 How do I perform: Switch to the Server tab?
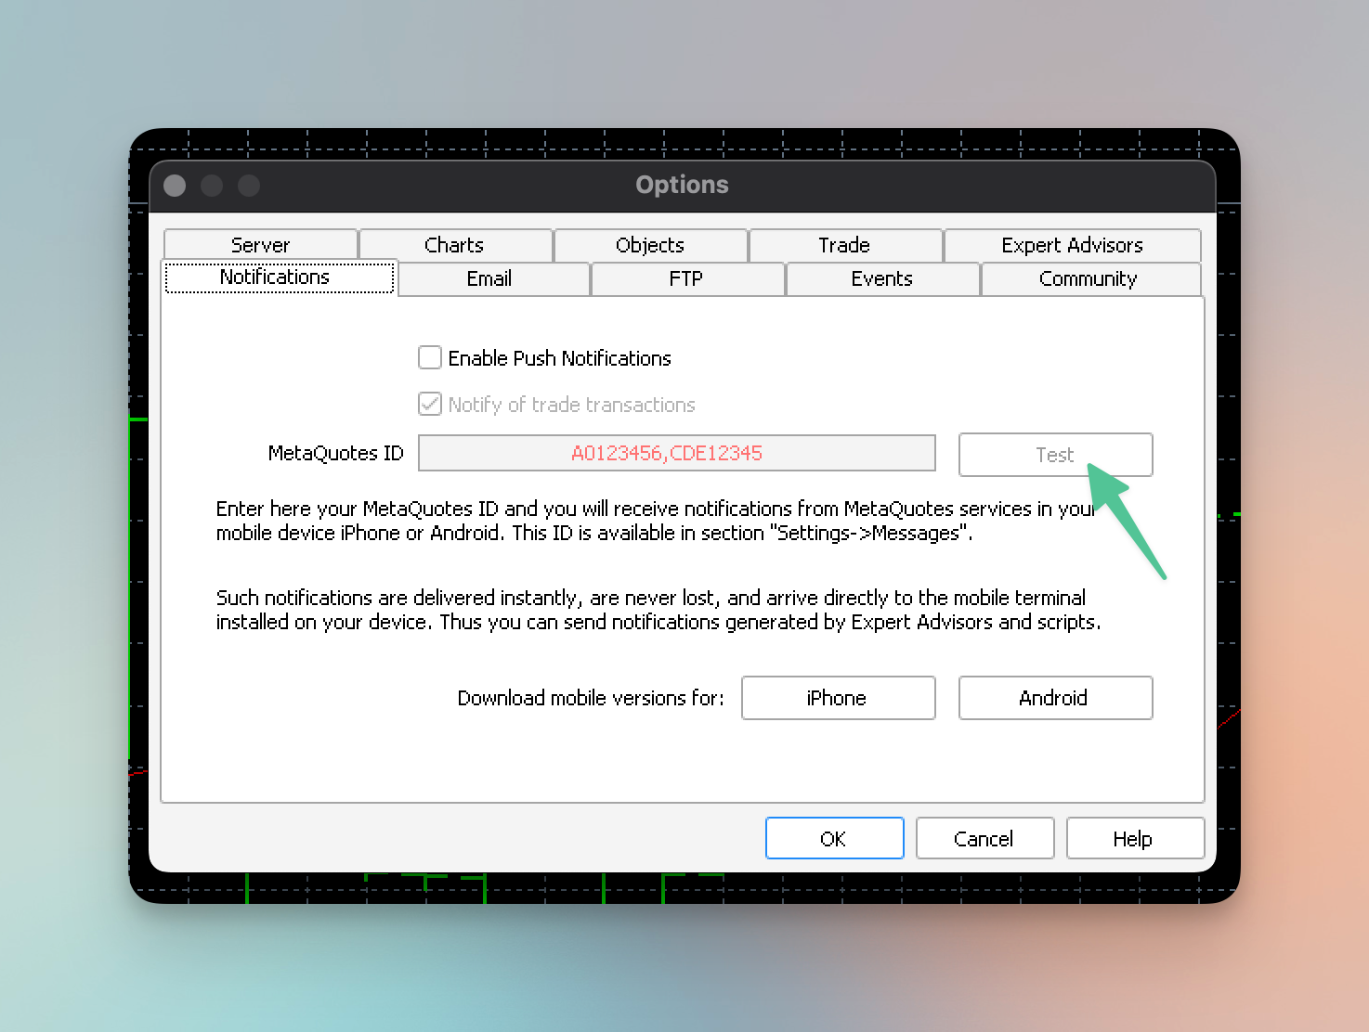click(x=260, y=245)
